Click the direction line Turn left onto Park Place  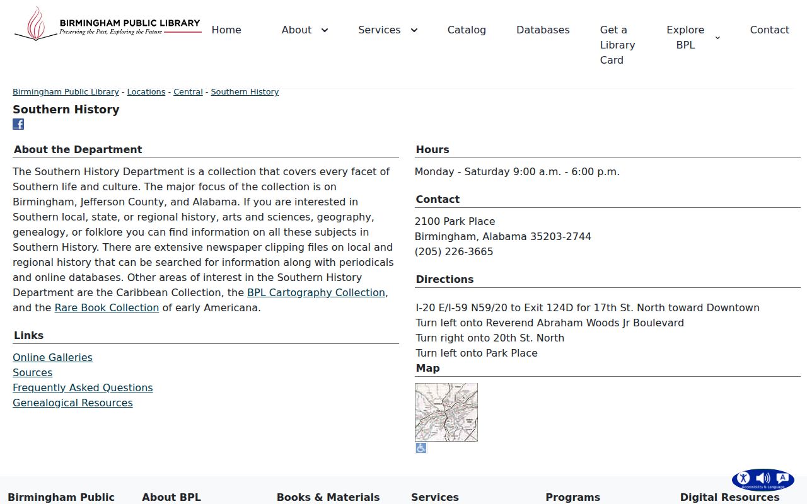477,353
